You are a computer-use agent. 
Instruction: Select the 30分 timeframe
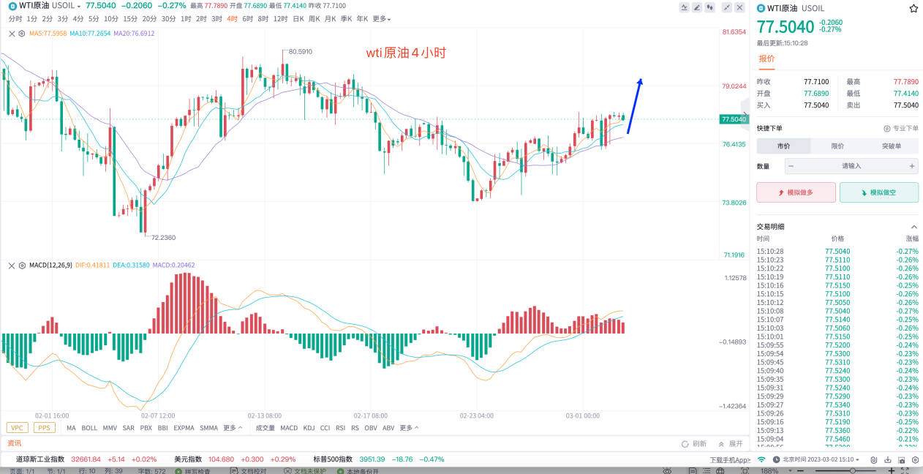click(x=168, y=19)
